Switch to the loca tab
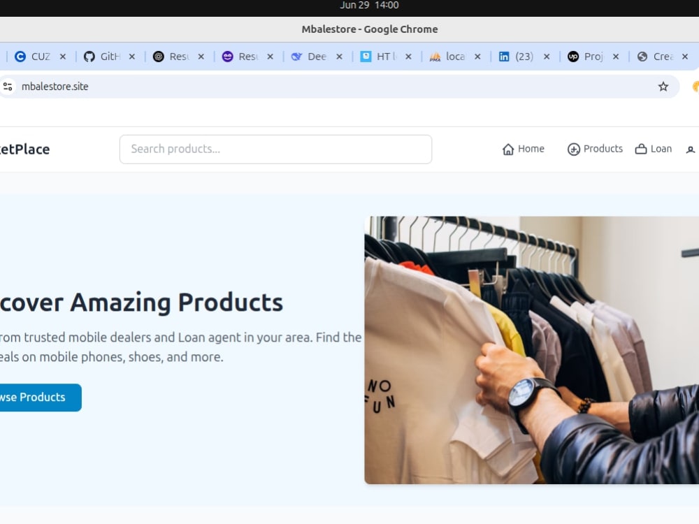This screenshot has width=699, height=524. (455, 57)
